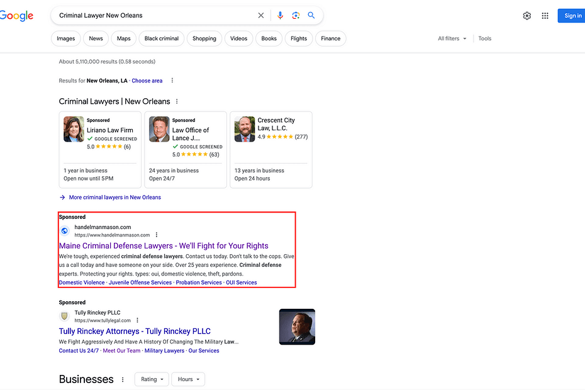Screen dimensions: 585x390
Task: Open options dots beside Criminal Lawyers heading
Action: point(177,101)
